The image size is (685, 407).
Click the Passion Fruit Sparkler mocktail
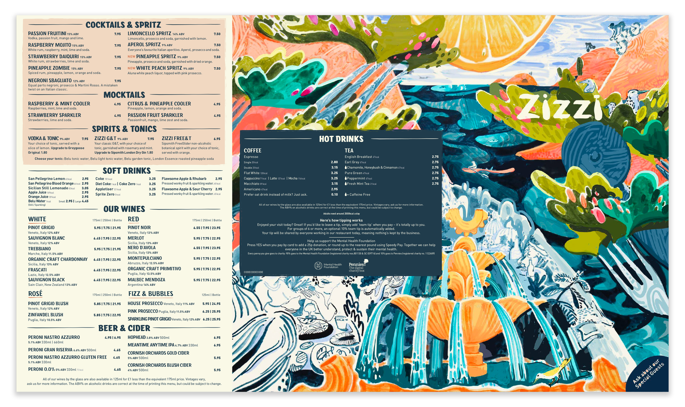[155, 115]
